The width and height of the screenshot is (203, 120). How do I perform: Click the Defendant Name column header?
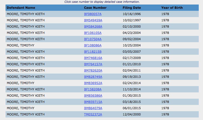click(x=21, y=8)
